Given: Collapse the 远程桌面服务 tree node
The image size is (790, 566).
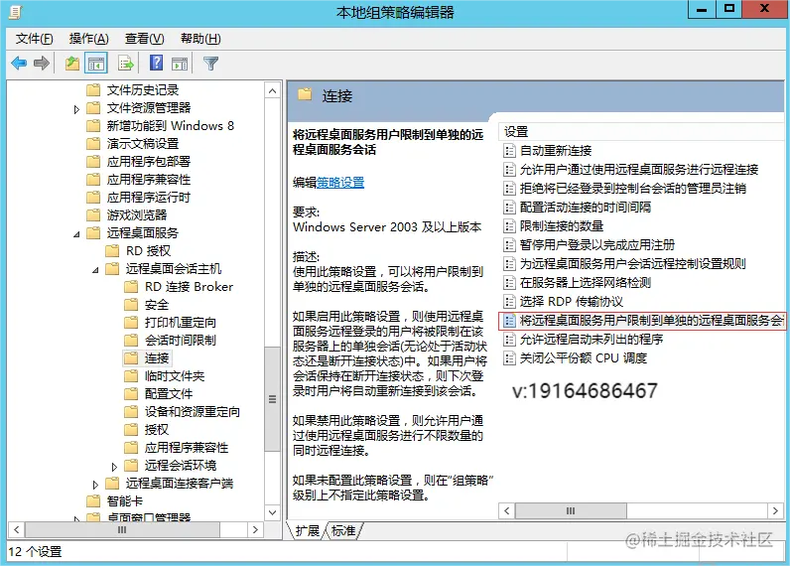Looking at the screenshot, I should (x=76, y=234).
